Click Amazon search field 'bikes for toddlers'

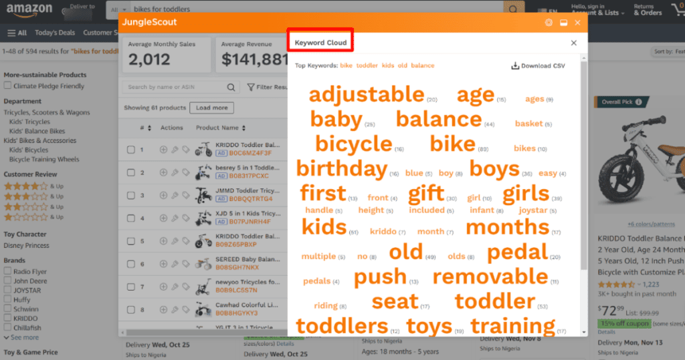tap(316, 9)
